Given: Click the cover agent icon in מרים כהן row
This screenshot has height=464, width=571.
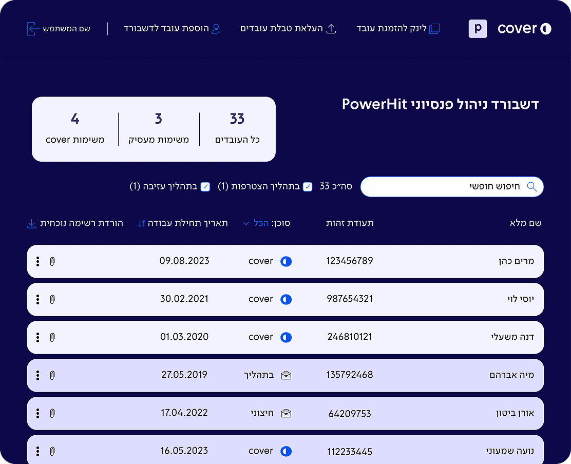Looking at the screenshot, I should tap(286, 261).
